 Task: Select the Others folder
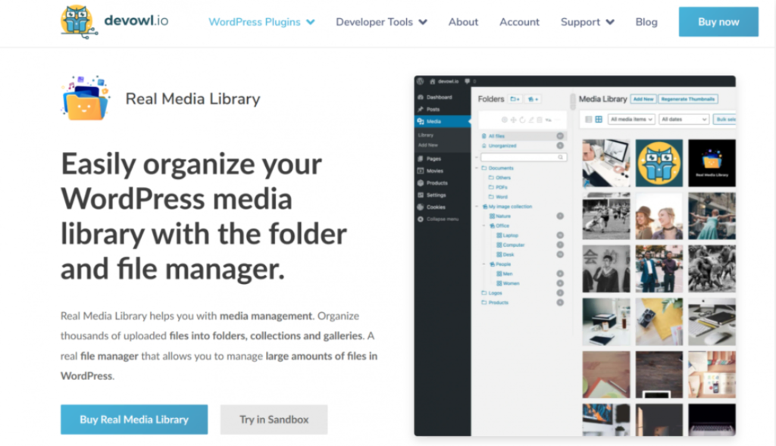pyautogui.click(x=500, y=177)
